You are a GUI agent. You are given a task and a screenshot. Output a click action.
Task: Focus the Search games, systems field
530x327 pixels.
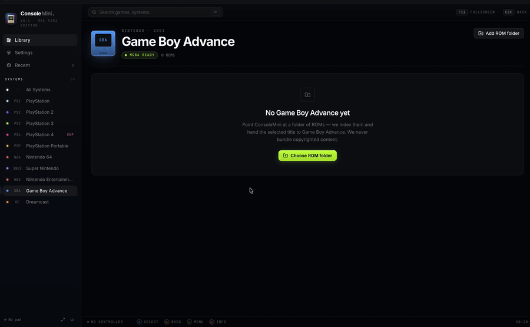(x=155, y=12)
